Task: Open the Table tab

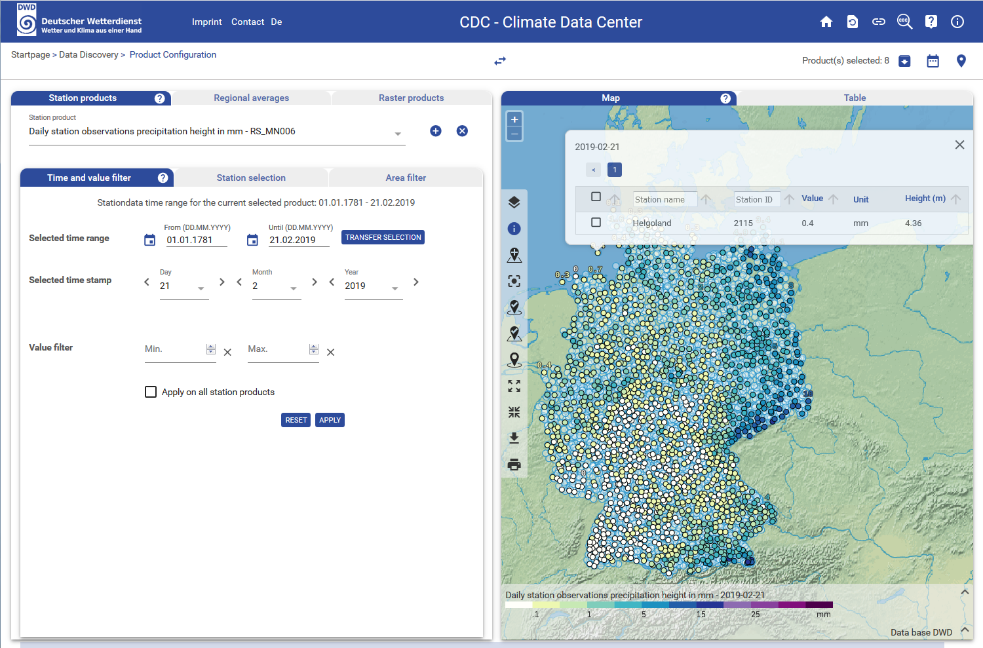Action: click(x=855, y=98)
